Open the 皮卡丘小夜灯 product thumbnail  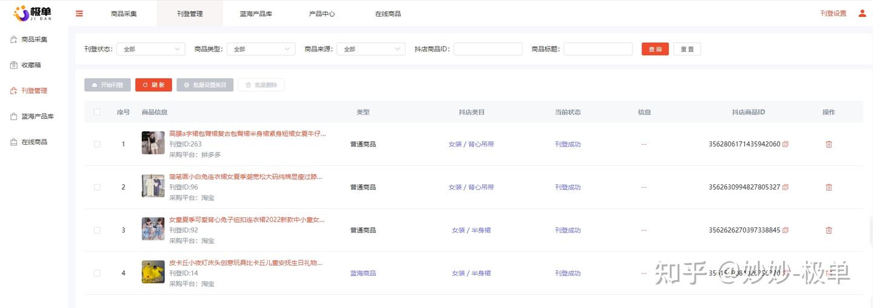153,272
